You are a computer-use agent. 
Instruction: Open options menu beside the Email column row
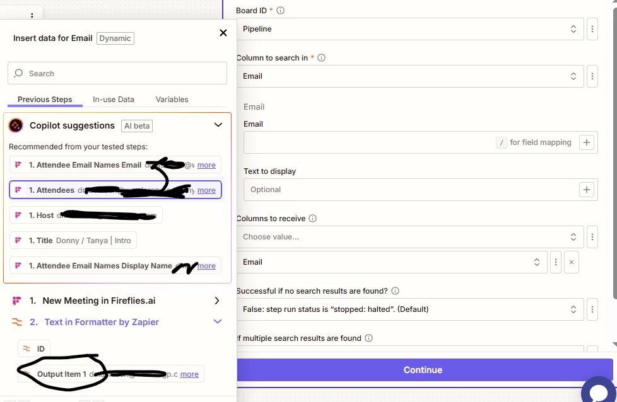pyautogui.click(x=556, y=261)
